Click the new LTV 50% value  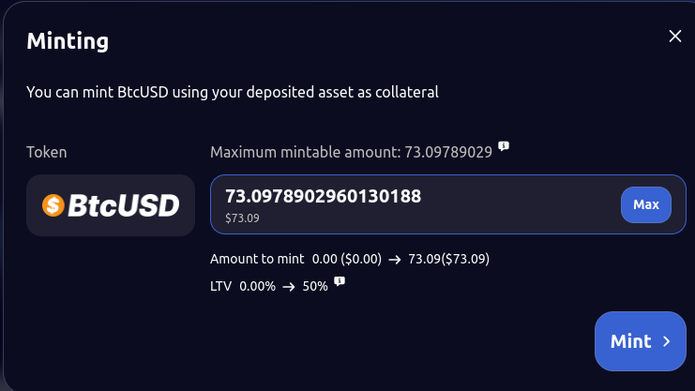(x=315, y=286)
